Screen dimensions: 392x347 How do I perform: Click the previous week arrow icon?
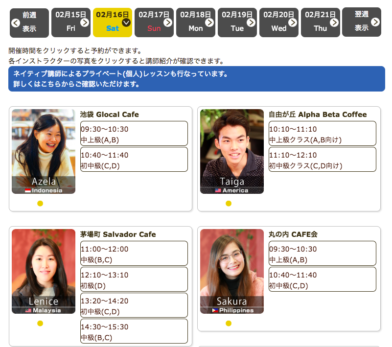(15, 23)
